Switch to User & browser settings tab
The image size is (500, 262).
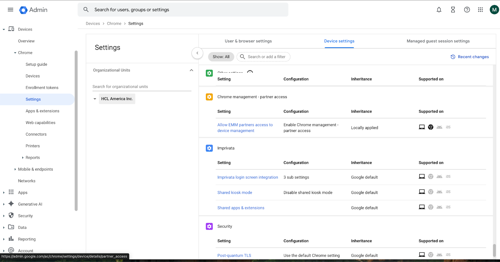click(248, 41)
